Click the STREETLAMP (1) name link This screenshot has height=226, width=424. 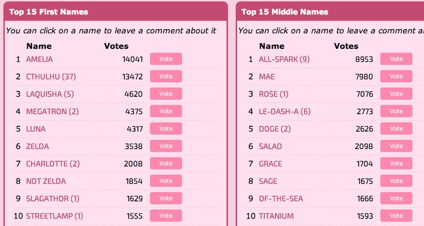point(55,216)
